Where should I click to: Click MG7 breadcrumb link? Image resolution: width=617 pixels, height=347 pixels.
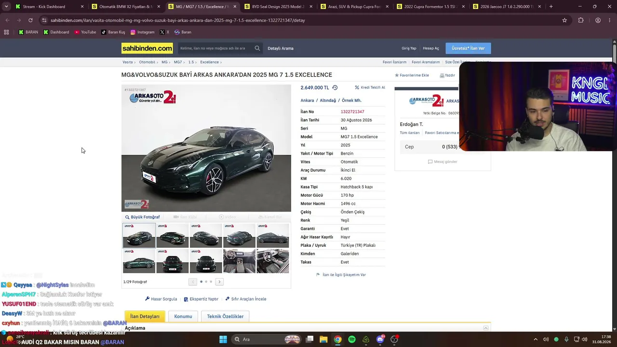pyautogui.click(x=178, y=62)
